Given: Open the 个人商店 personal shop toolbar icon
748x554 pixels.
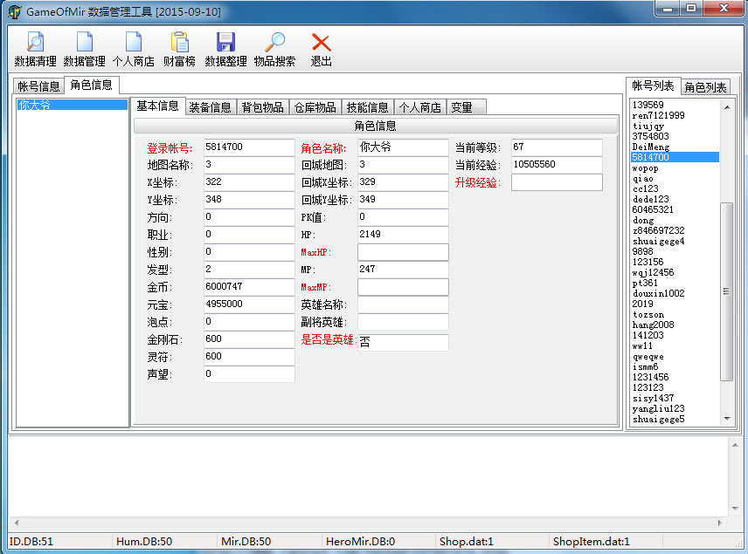Looking at the screenshot, I should point(134,49).
